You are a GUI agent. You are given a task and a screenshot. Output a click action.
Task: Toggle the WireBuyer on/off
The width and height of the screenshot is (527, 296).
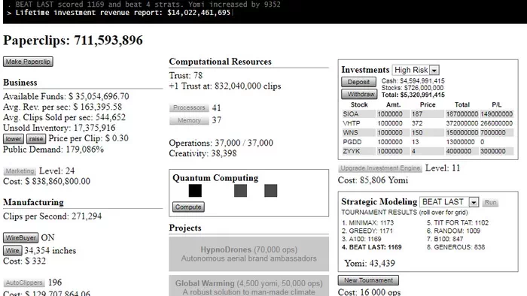(21, 237)
